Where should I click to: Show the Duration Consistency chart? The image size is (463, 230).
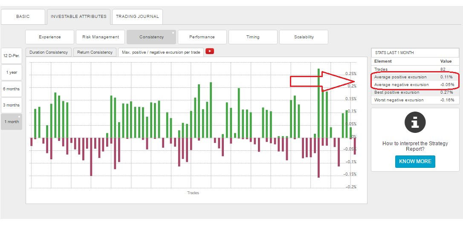click(49, 52)
